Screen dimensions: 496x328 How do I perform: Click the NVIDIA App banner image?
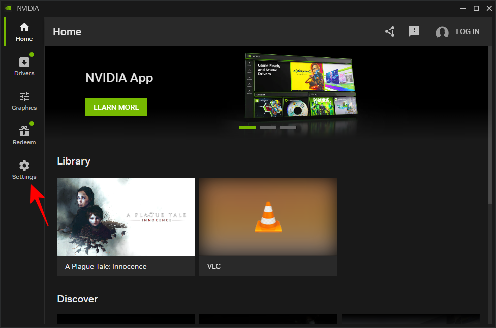pos(301,86)
